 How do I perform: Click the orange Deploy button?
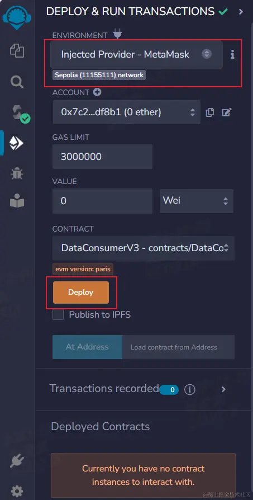[81, 293]
